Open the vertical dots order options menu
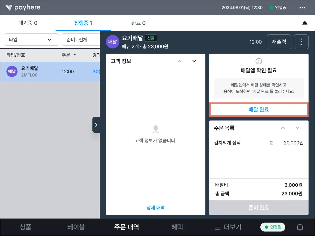The width and height of the screenshot is (315, 236). (301, 42)
